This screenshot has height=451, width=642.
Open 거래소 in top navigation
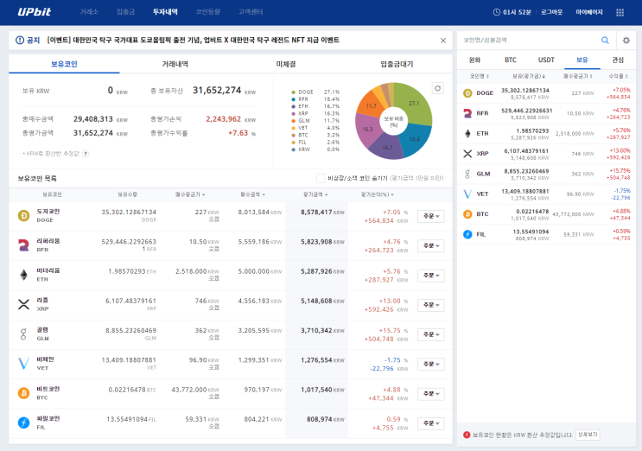click(89, 12)
